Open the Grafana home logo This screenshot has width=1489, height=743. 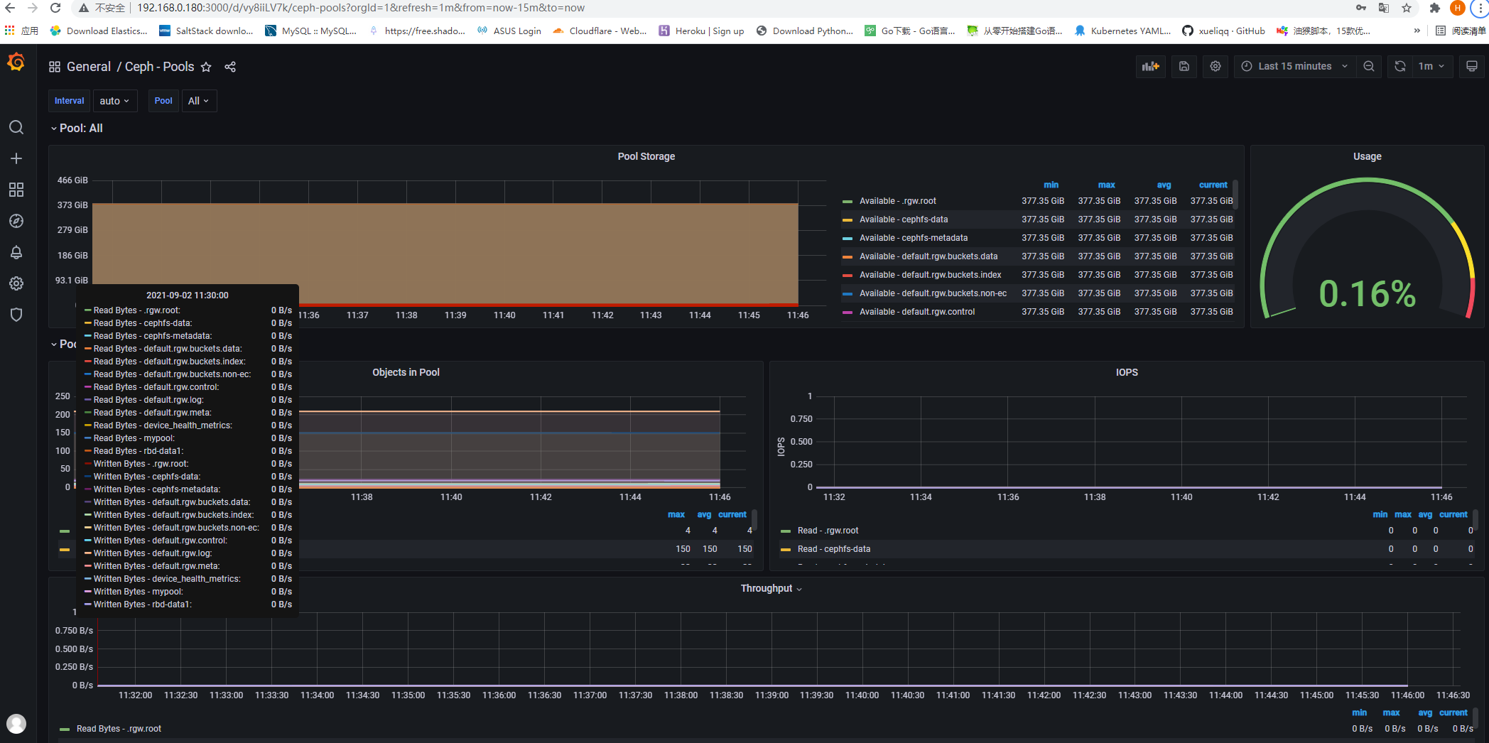point(16,63)
